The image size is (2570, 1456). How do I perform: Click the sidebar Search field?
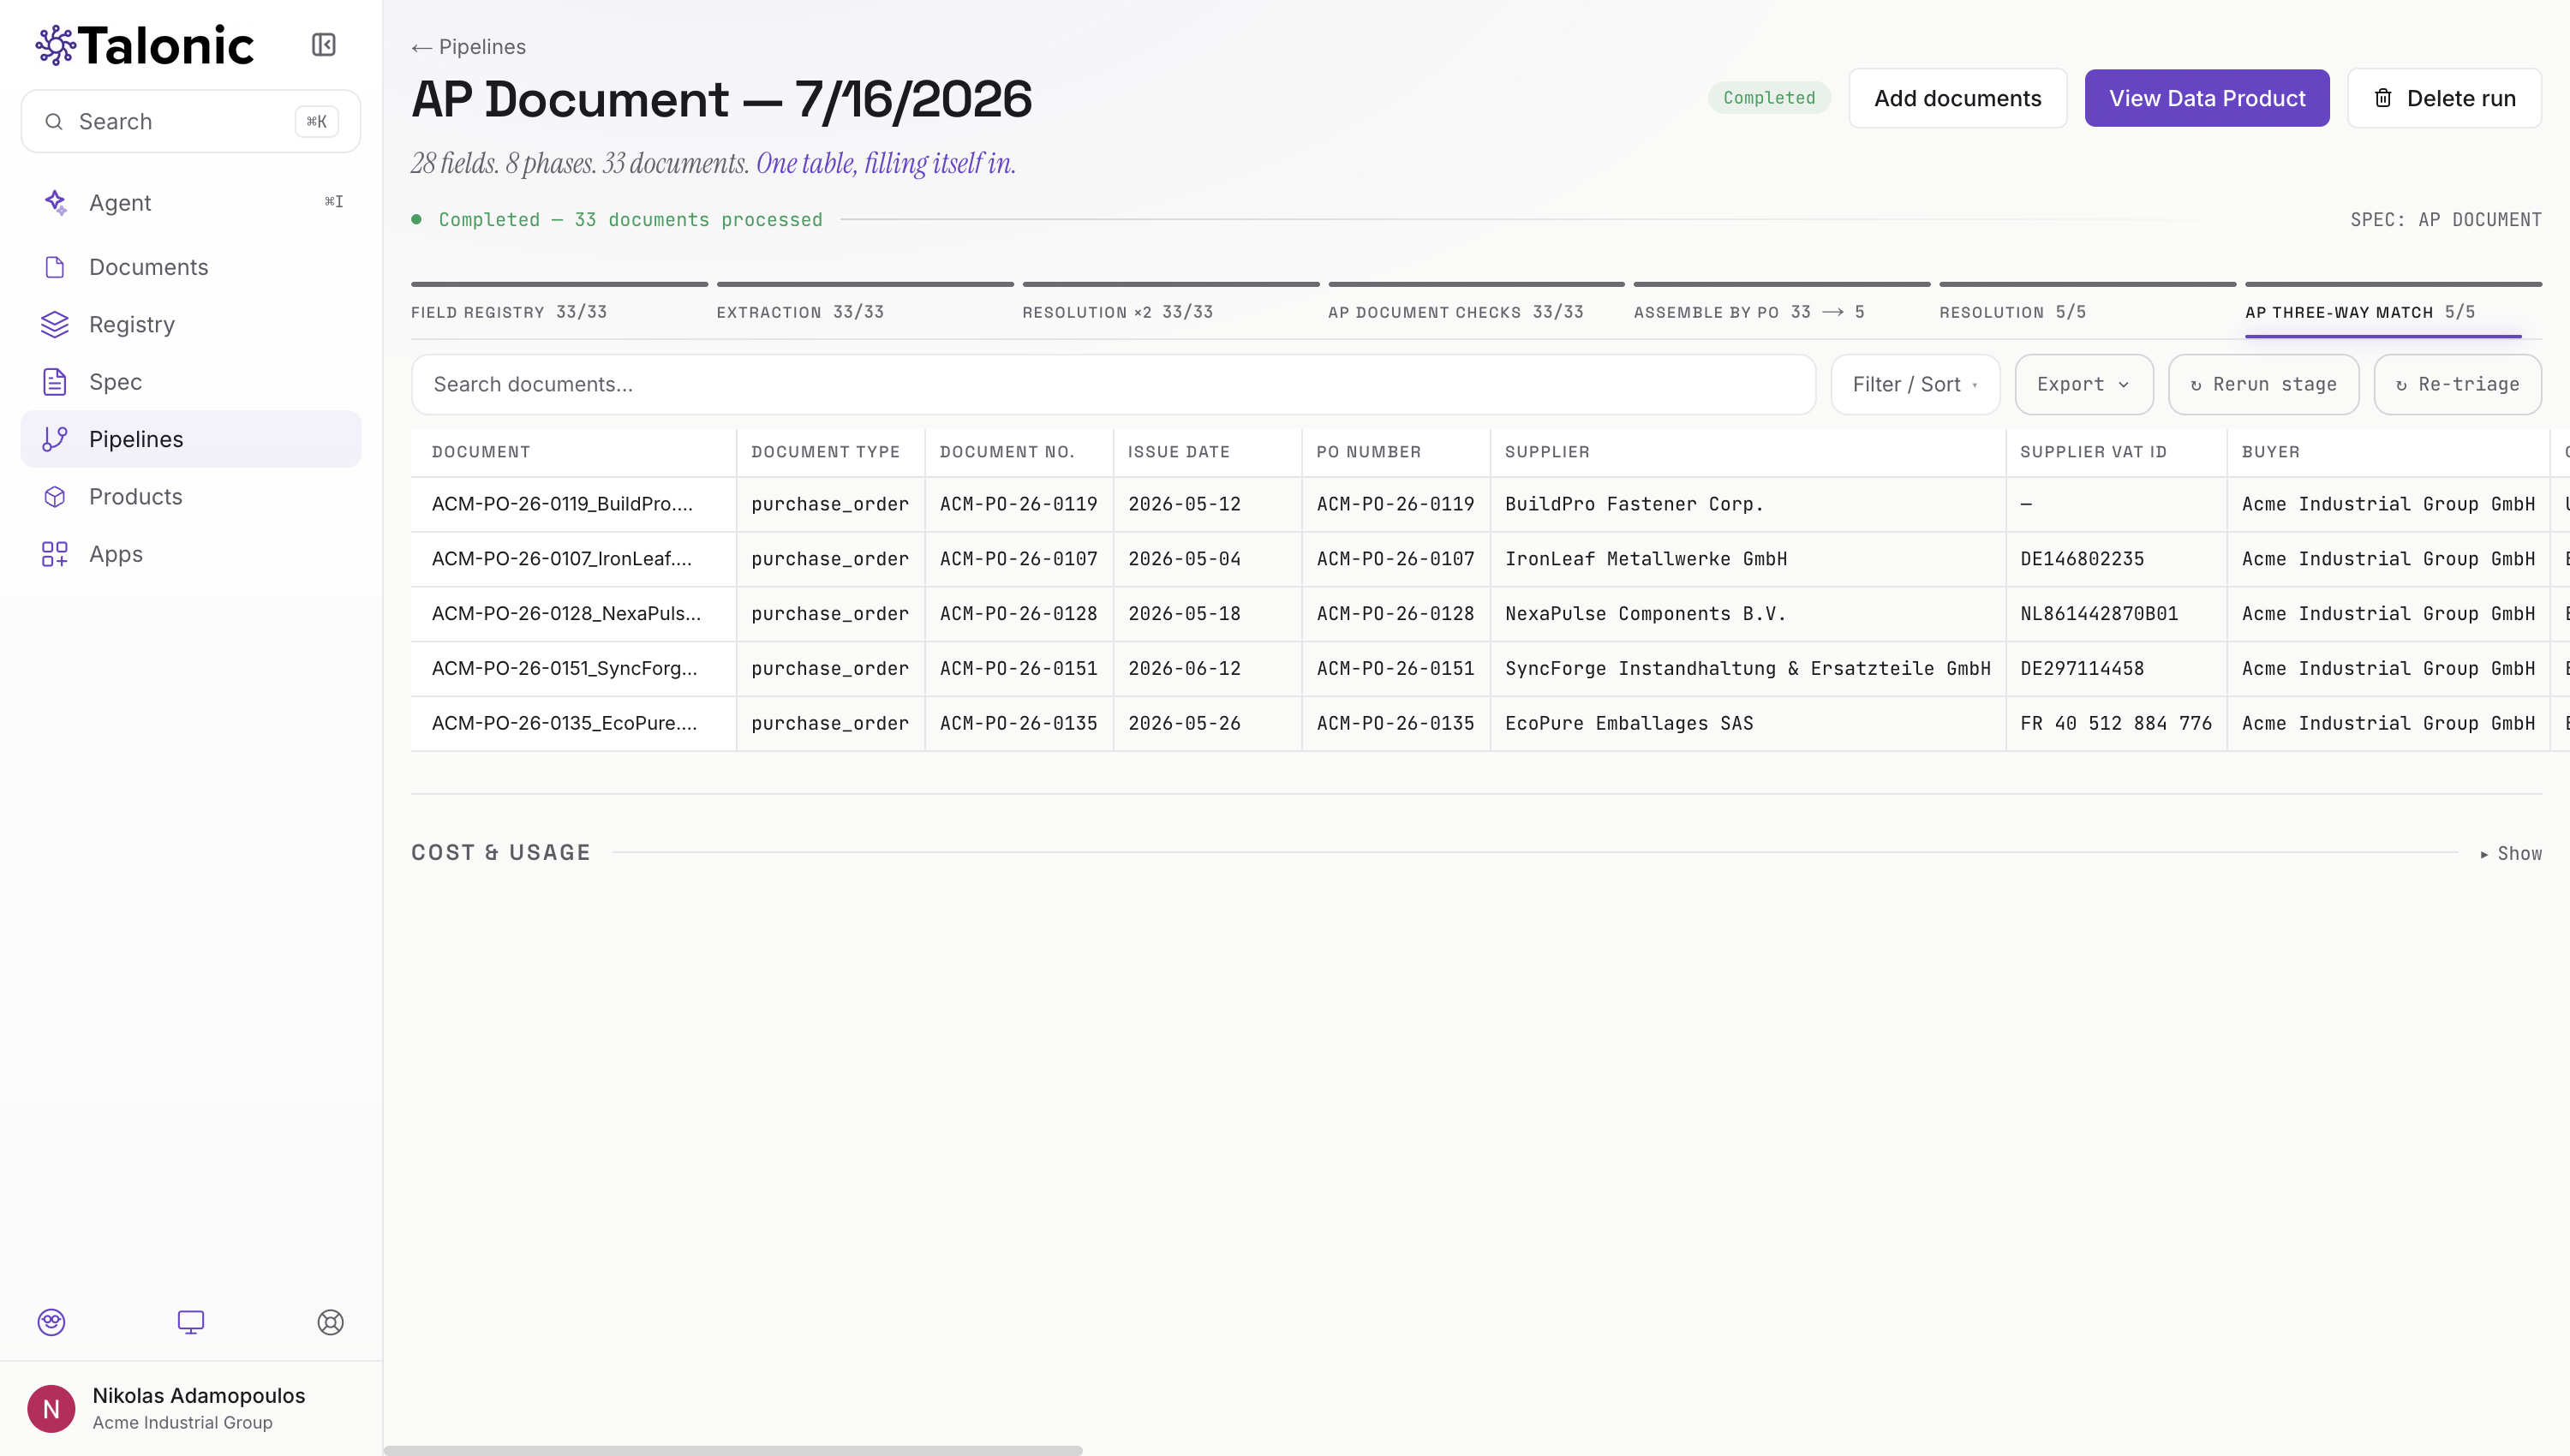click(x=191, y=121)
